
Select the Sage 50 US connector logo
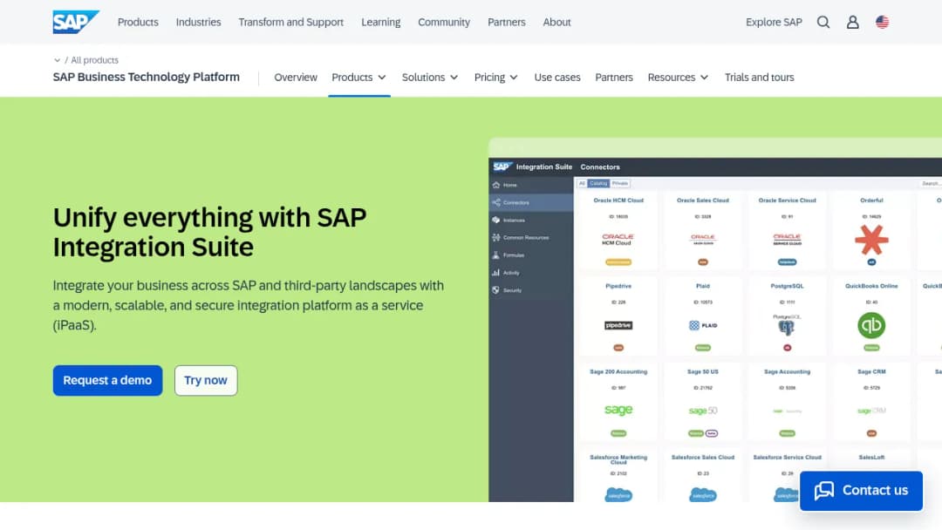(703, 411)
